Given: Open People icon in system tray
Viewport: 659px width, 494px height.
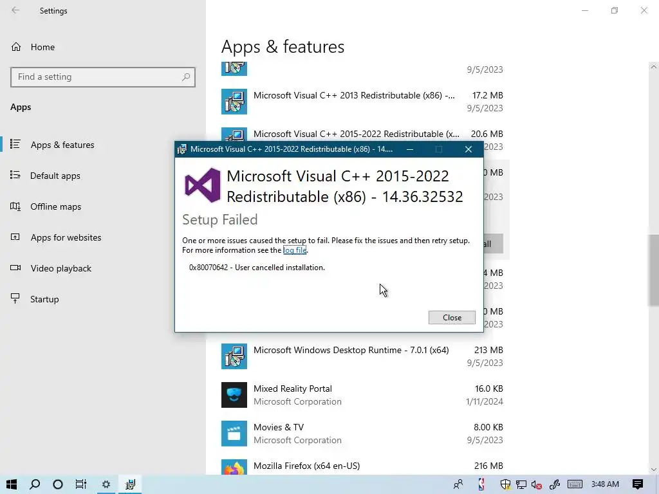Looking at the screenshot, I should point(458,484).
